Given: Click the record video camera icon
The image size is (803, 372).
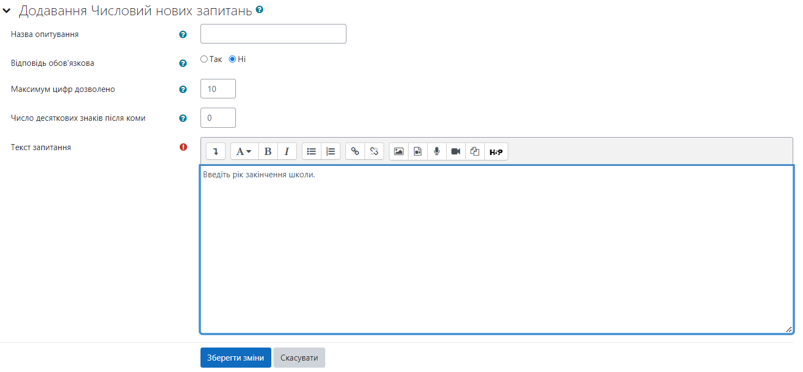Looking at the screenshot, I should click(x=456, y=151).
